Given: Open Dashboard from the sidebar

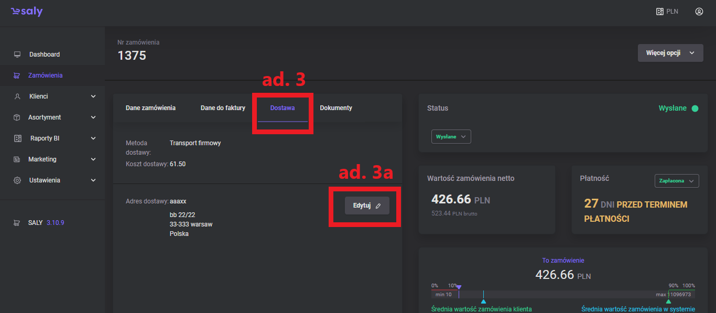Looking at the screenshot, I should pyautogui.click(x=44, y=55).
